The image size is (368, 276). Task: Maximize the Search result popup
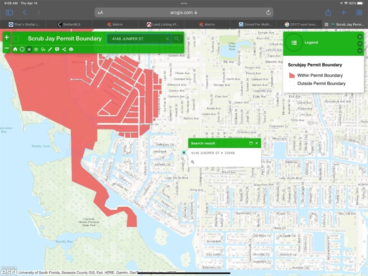coord(251,143)
